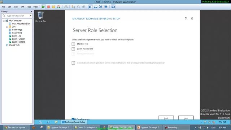Open the library search dropdown arrow

(31, 16)
